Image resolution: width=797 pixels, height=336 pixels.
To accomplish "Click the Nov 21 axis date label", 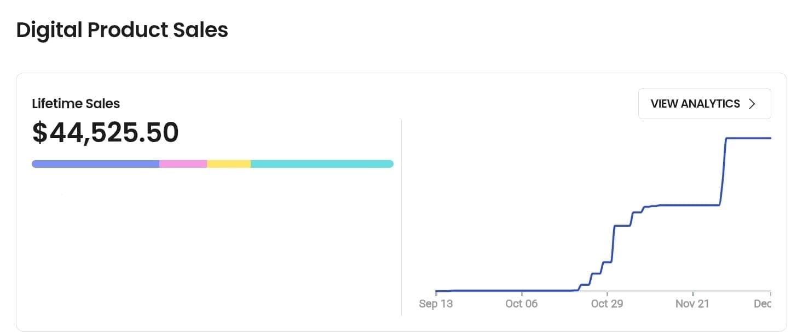I will pos(692,304).
